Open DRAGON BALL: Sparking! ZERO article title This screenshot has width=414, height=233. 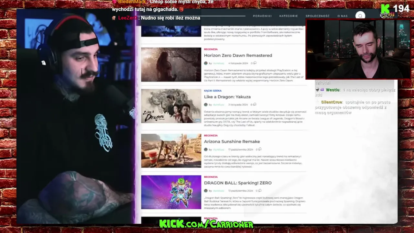pyautogui.click(x=238, y=183)
